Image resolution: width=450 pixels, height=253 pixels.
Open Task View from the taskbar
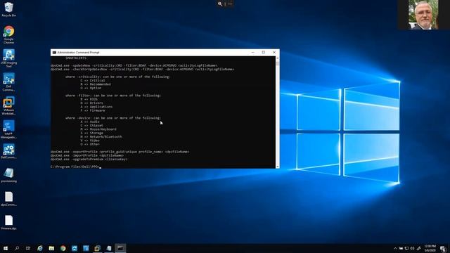pos(28,248)
